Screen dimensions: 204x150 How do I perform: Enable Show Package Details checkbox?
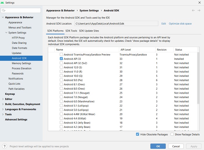tap(172, 134)
